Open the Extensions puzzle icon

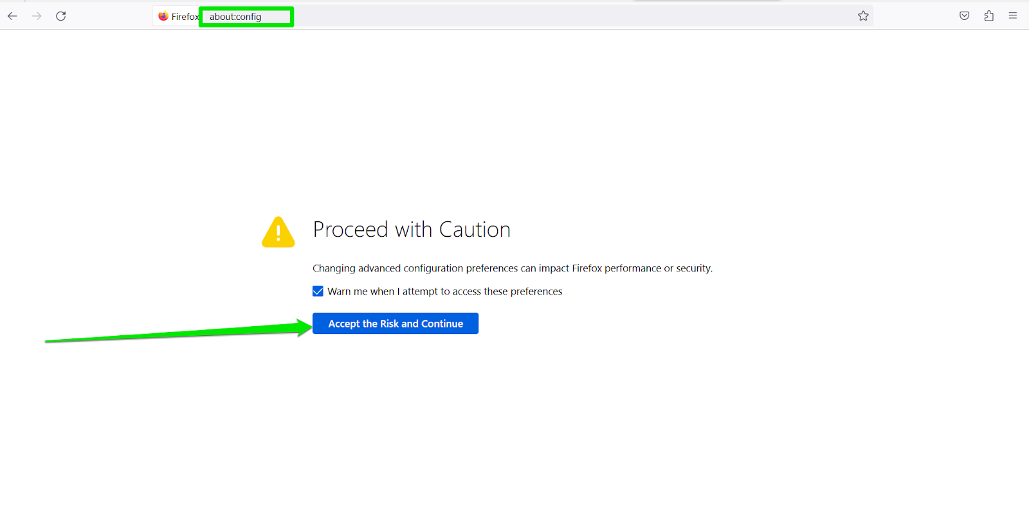988,16
